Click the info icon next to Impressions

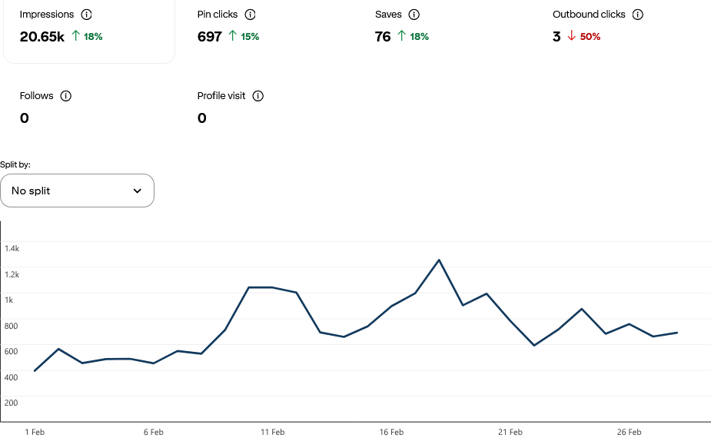point(86,15)
